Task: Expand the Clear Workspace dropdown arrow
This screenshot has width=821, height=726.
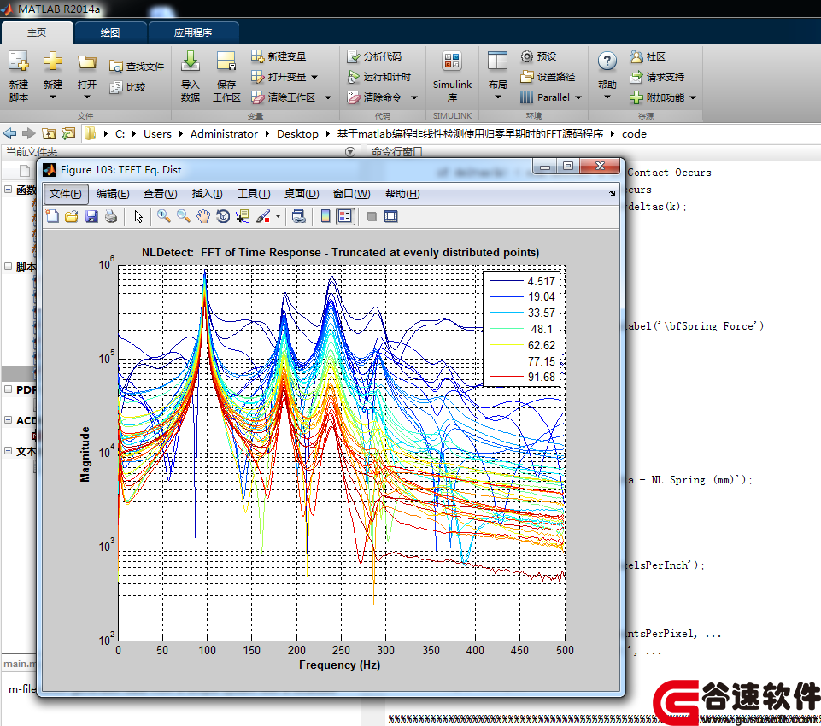Action: click(328, 97)
